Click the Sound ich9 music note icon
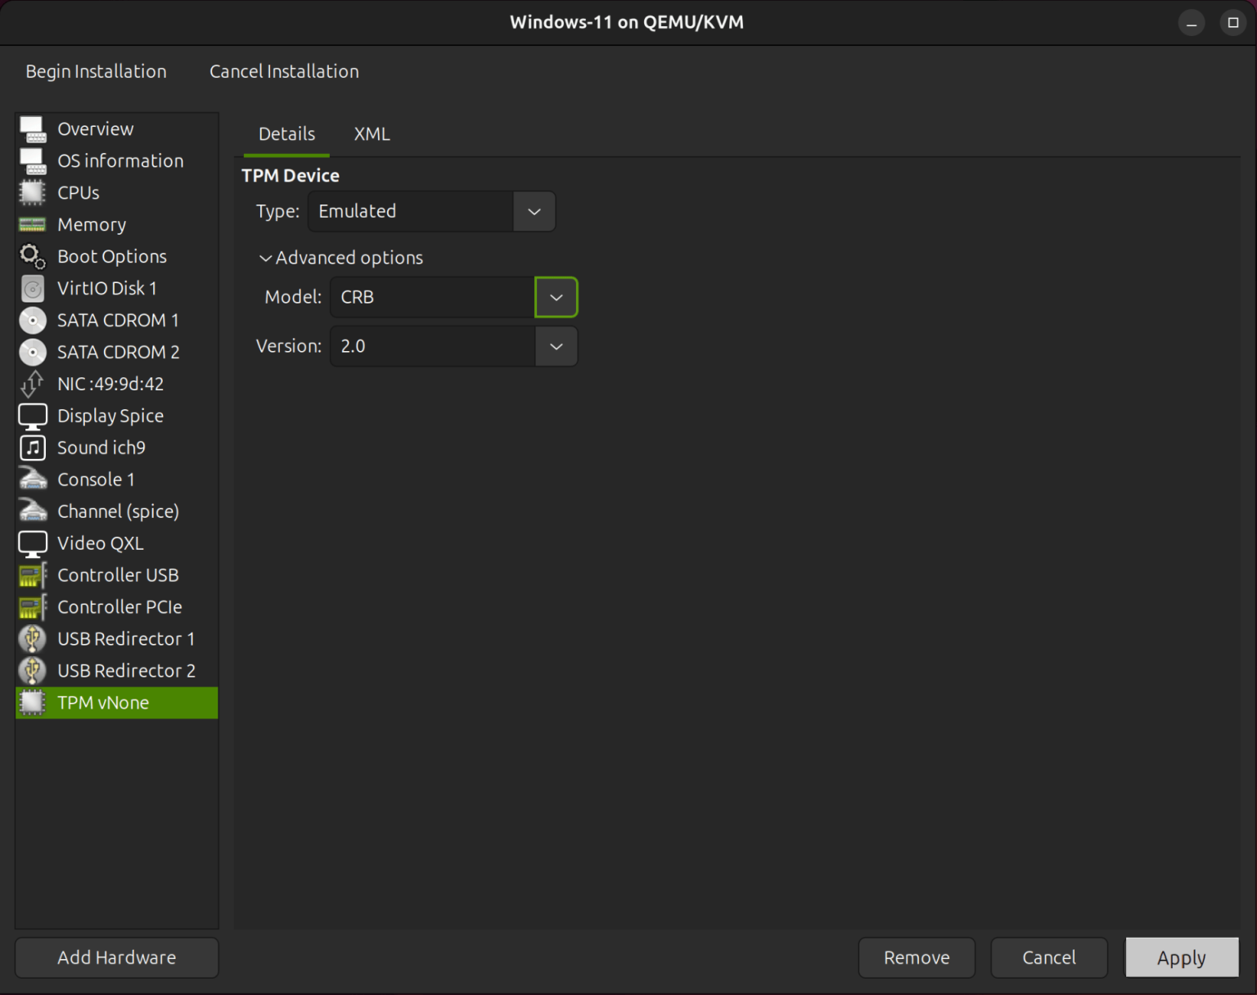Screen dimensions: 1257x995 point(33,448)
